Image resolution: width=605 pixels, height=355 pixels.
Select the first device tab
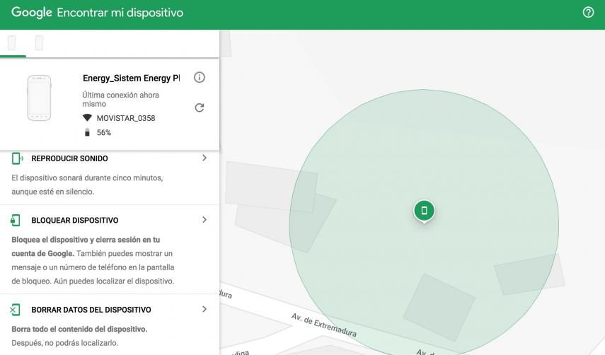(11, 43)
